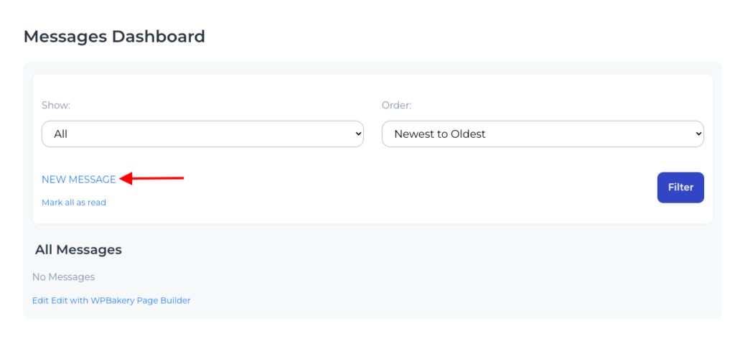Click the chevron arrow on the Show dropdown
The image size is (735, 339).
tap(359, 134)
